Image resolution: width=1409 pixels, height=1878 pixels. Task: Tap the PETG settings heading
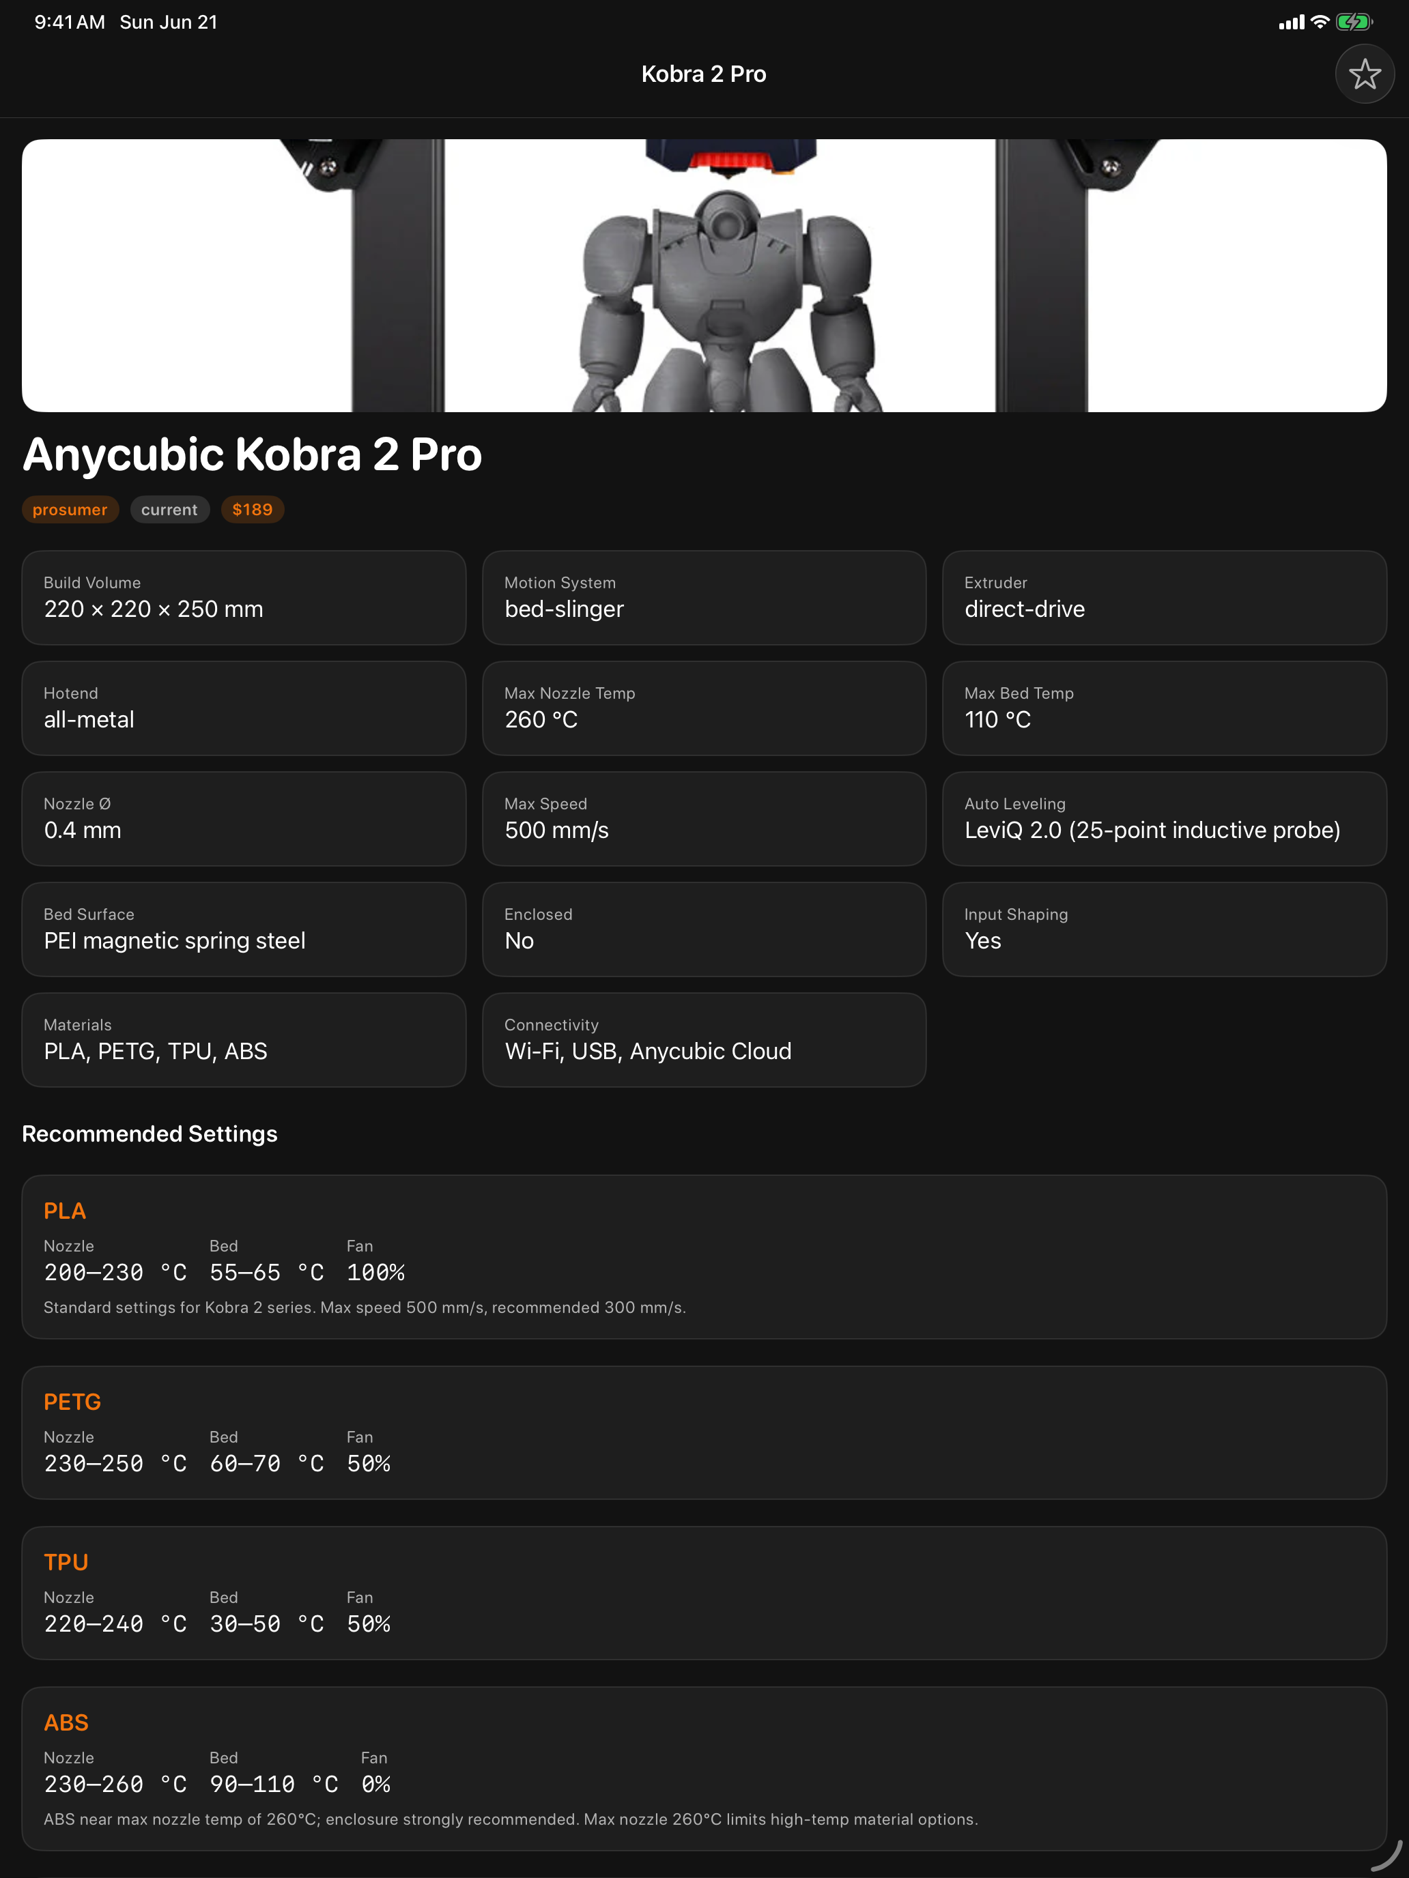tap(72, 1402)
